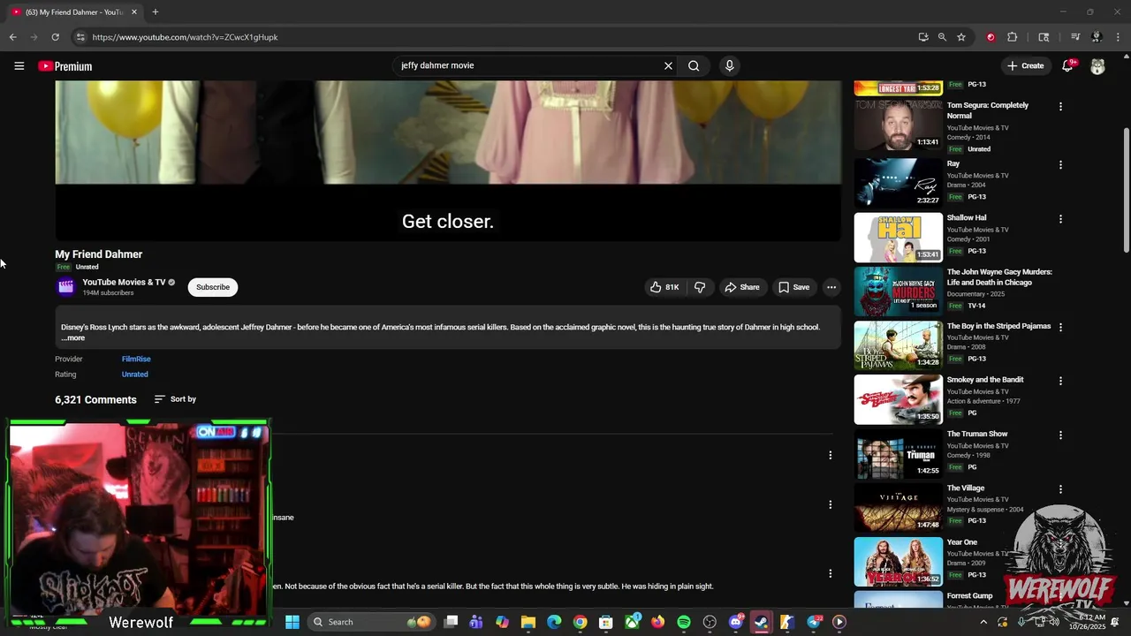Open the FilmRise provider link

[x=136, y=360]
